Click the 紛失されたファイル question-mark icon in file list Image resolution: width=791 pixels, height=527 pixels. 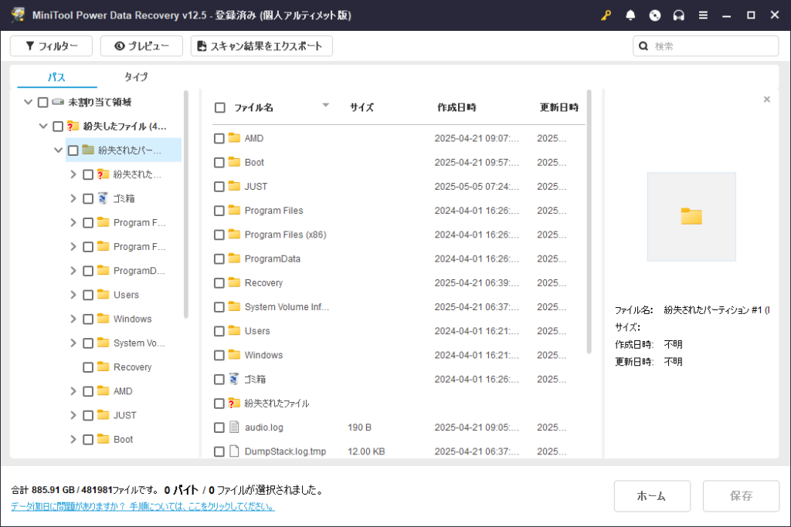[233, 403]
